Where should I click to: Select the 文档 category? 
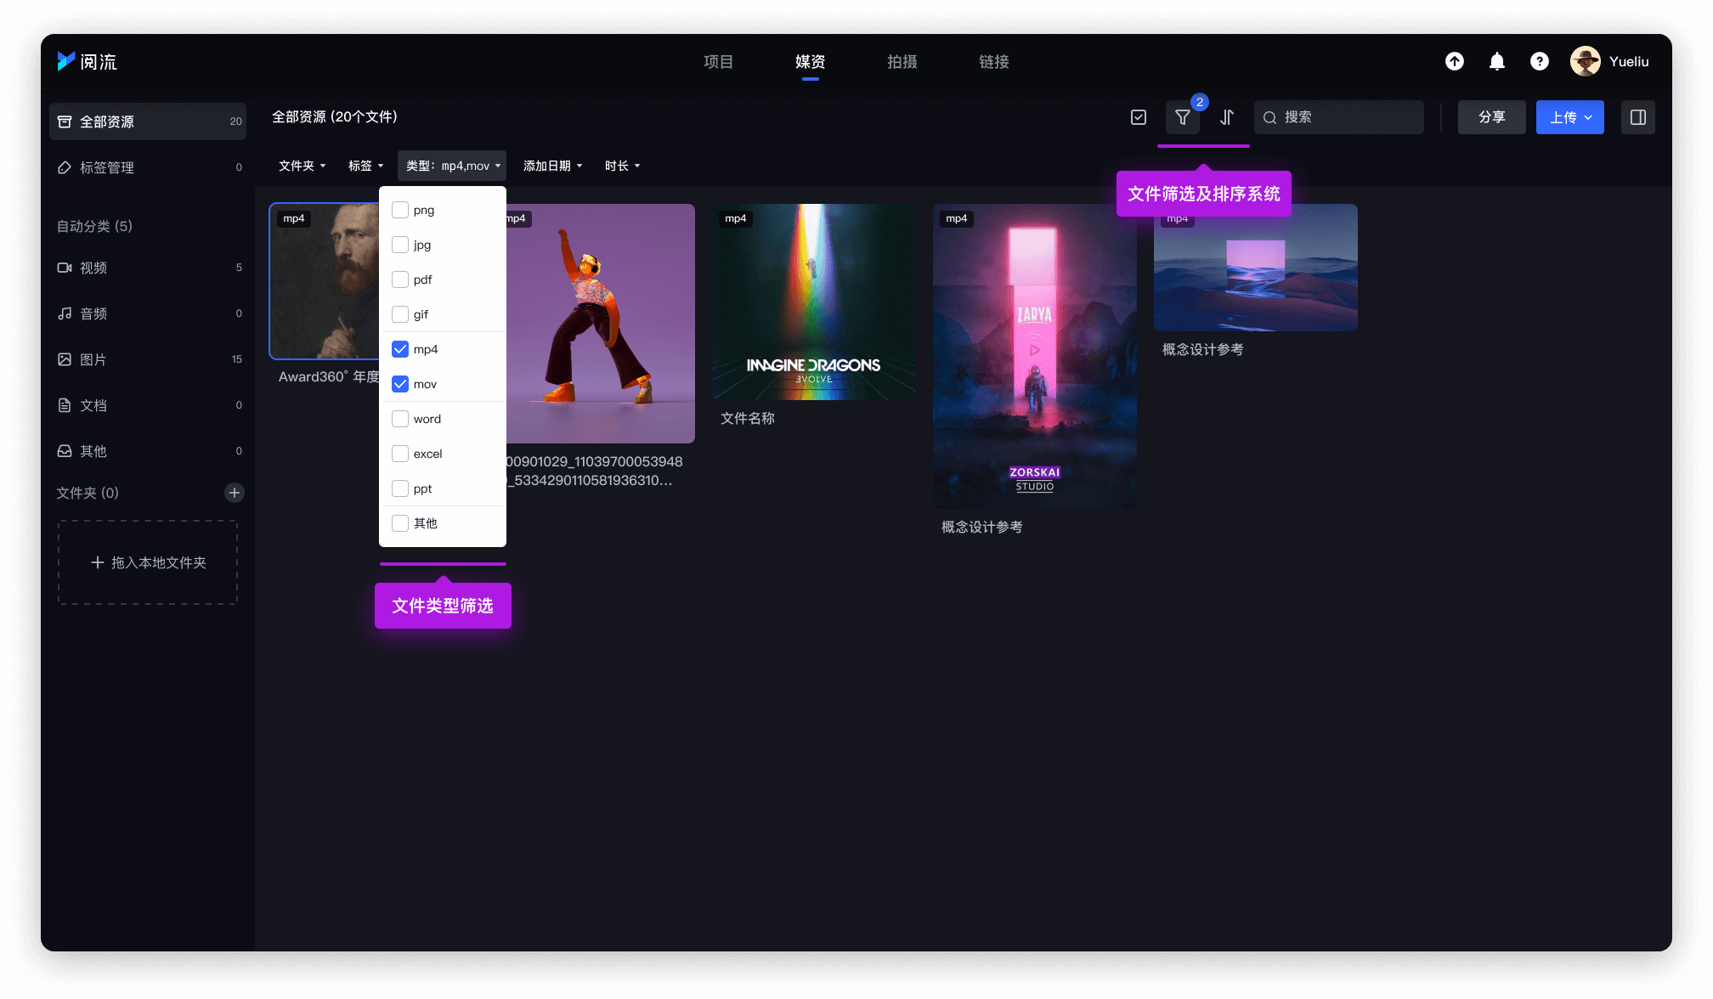(x=148, y=405)
